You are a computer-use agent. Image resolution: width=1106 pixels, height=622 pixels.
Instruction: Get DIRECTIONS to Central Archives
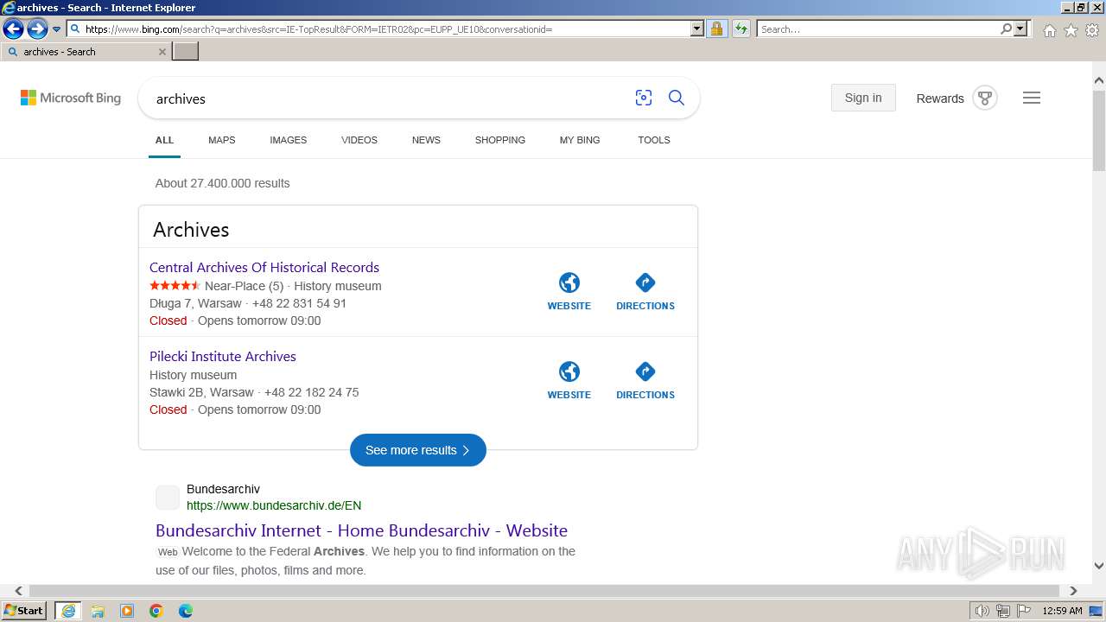[x=645, y=291]
